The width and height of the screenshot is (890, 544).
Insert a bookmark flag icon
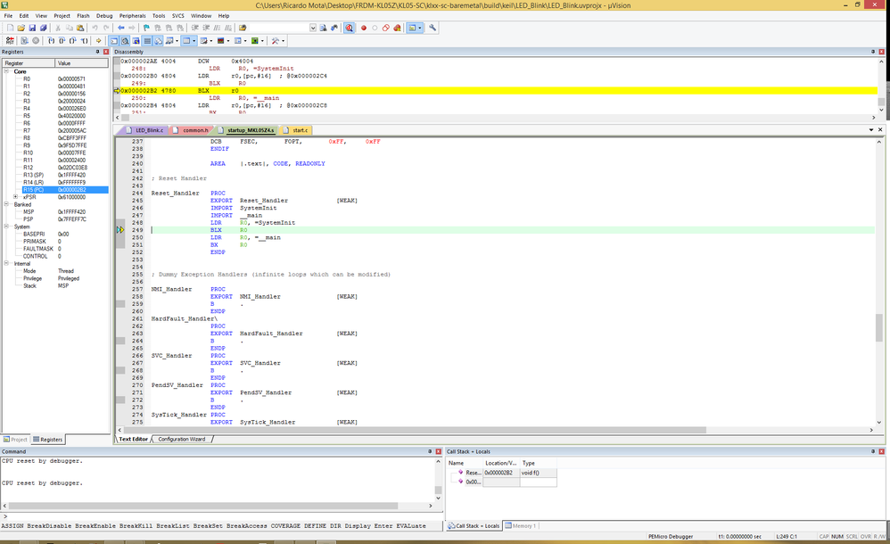point(146,28)
